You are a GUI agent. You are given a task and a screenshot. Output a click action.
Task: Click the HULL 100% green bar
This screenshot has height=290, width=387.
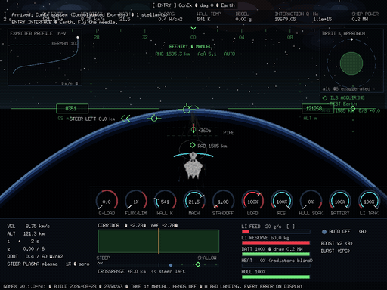click(276, 277)
